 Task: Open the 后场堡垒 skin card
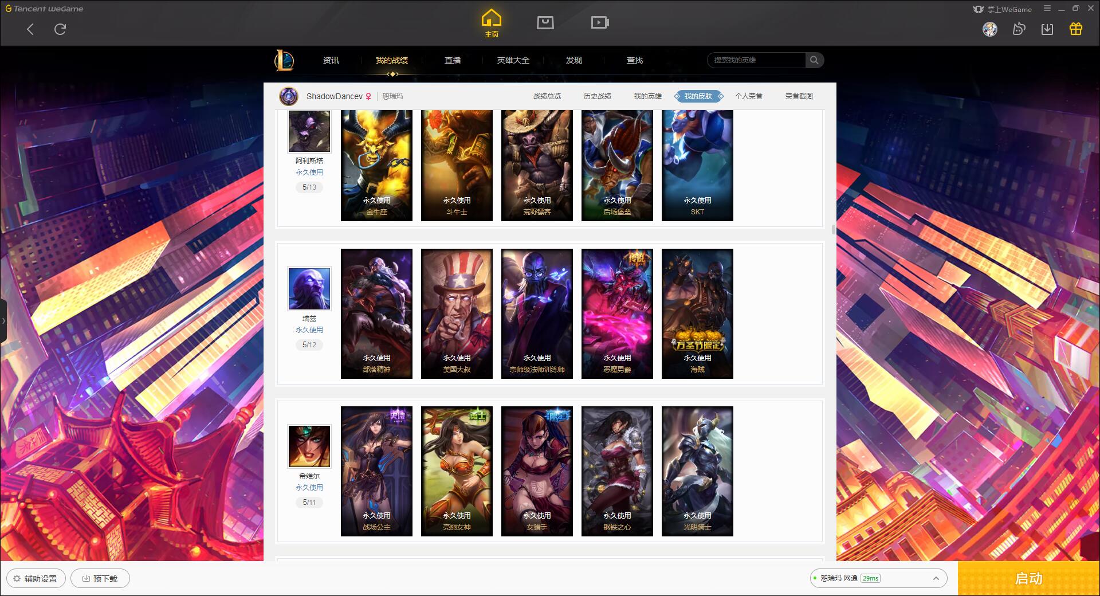pyautogui.click(x=617, y=166)
